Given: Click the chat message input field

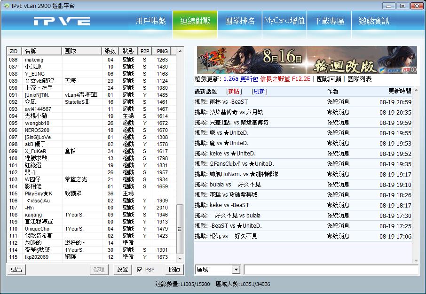Looking at the screenshot, I should tap(331, 270).
